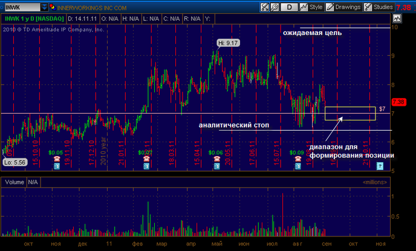Click the $0.09 earnings value
The image size is (416, 251).
[297, 152]
